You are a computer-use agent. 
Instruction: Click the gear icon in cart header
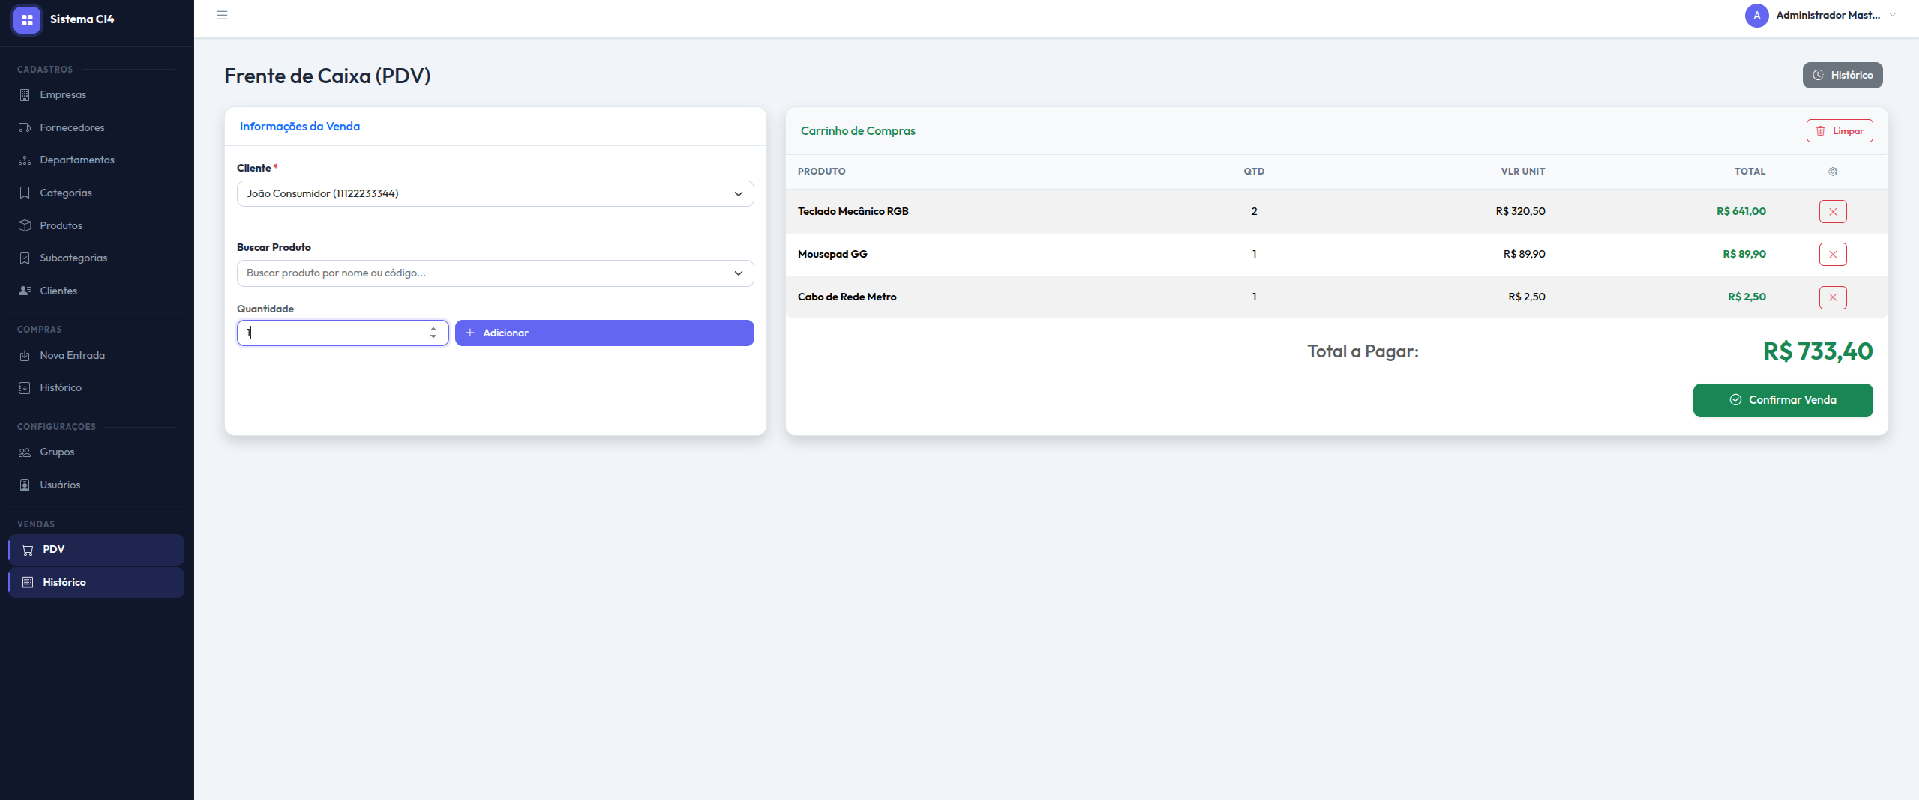tap(1832, 172)
